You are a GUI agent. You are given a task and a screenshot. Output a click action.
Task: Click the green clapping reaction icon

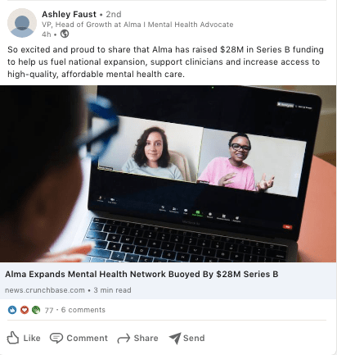(36, 310)
